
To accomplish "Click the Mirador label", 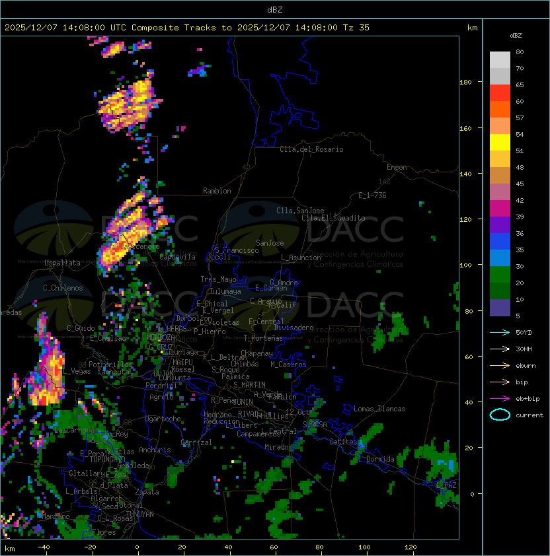I will 278,447.
